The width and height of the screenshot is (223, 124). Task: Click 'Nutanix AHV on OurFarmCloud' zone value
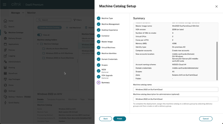click(185, 75)
